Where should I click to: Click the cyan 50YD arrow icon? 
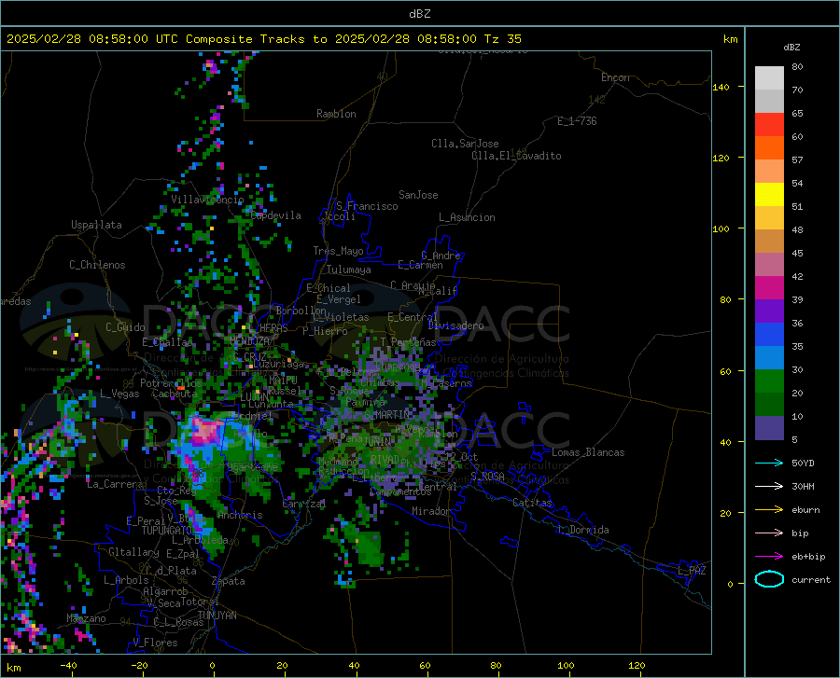pyautogui.click(x=769, y=463)
